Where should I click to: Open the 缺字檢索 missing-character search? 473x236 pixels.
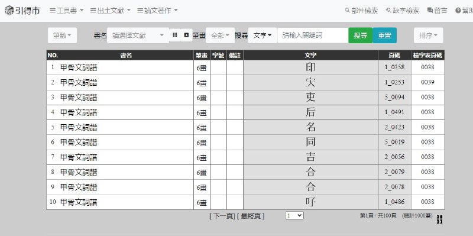point(403,11)
